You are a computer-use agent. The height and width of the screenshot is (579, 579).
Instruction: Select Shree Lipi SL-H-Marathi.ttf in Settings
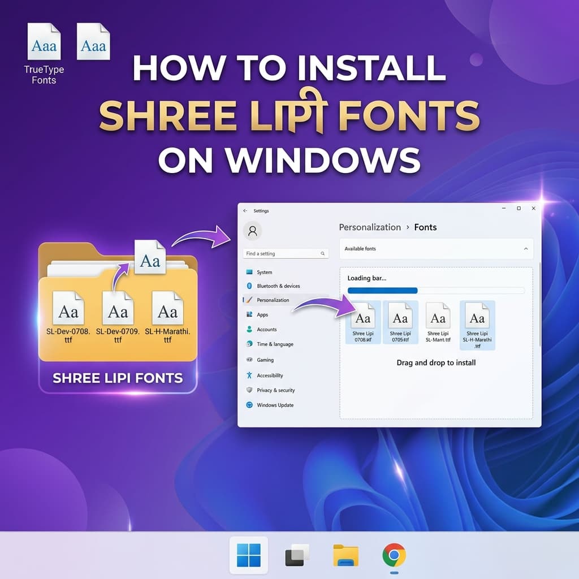[x=477, y=325]
